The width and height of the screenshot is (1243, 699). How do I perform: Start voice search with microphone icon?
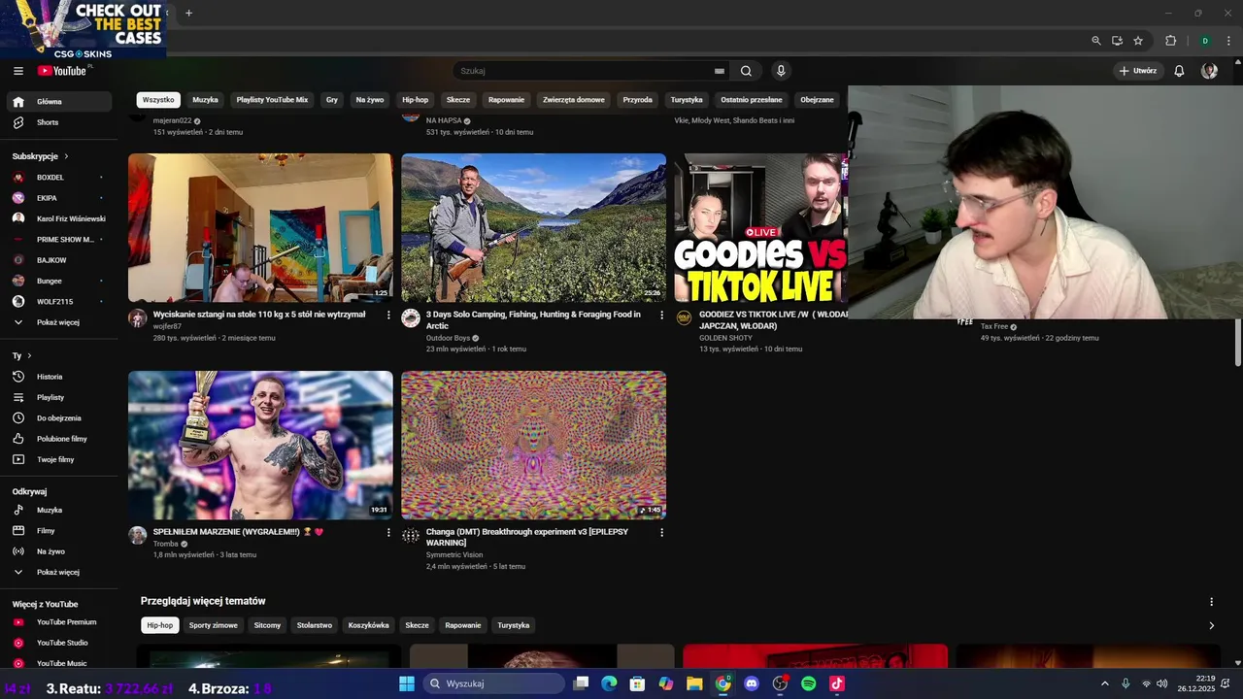pos(781,71)
